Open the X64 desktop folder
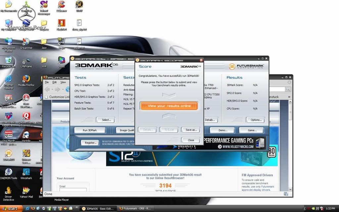Screen dimensions: 339x212 point(44,62)
